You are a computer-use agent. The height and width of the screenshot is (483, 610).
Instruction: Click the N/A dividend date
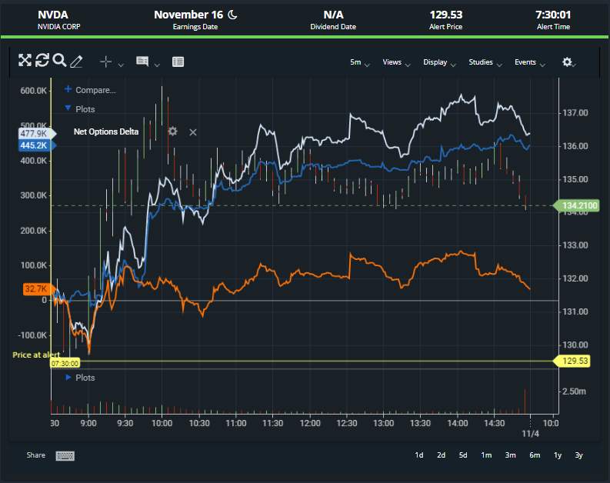333,15
